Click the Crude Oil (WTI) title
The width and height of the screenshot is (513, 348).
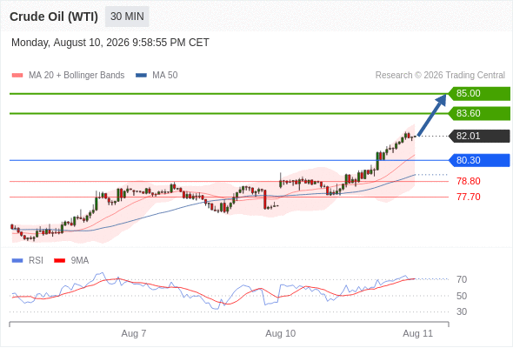point(54,17)
